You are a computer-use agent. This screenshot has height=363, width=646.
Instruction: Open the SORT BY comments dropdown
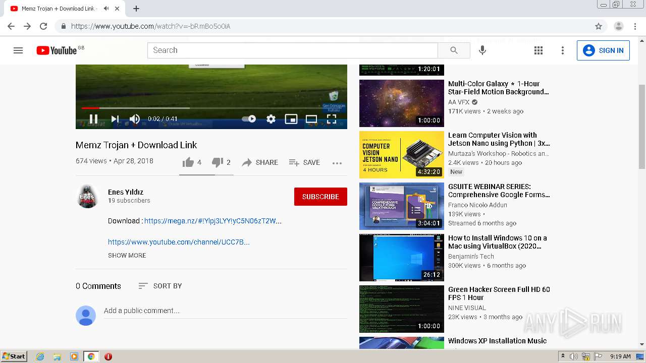[160, 286]
